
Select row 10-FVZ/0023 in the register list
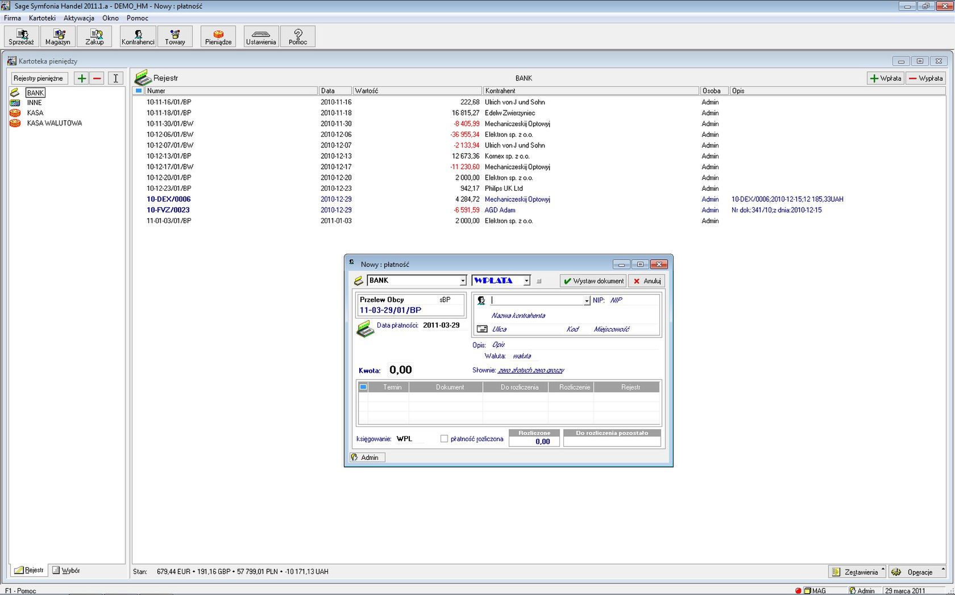tap(538, 210)
